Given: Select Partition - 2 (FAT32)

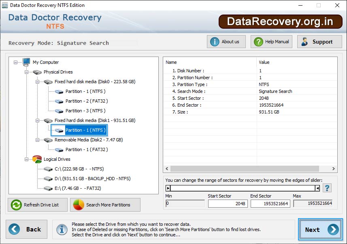Looking at the screenshot, I should pos(87,101).
